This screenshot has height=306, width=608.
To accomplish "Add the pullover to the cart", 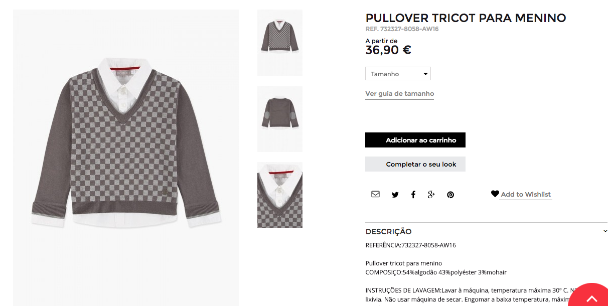I will point(415,140).
